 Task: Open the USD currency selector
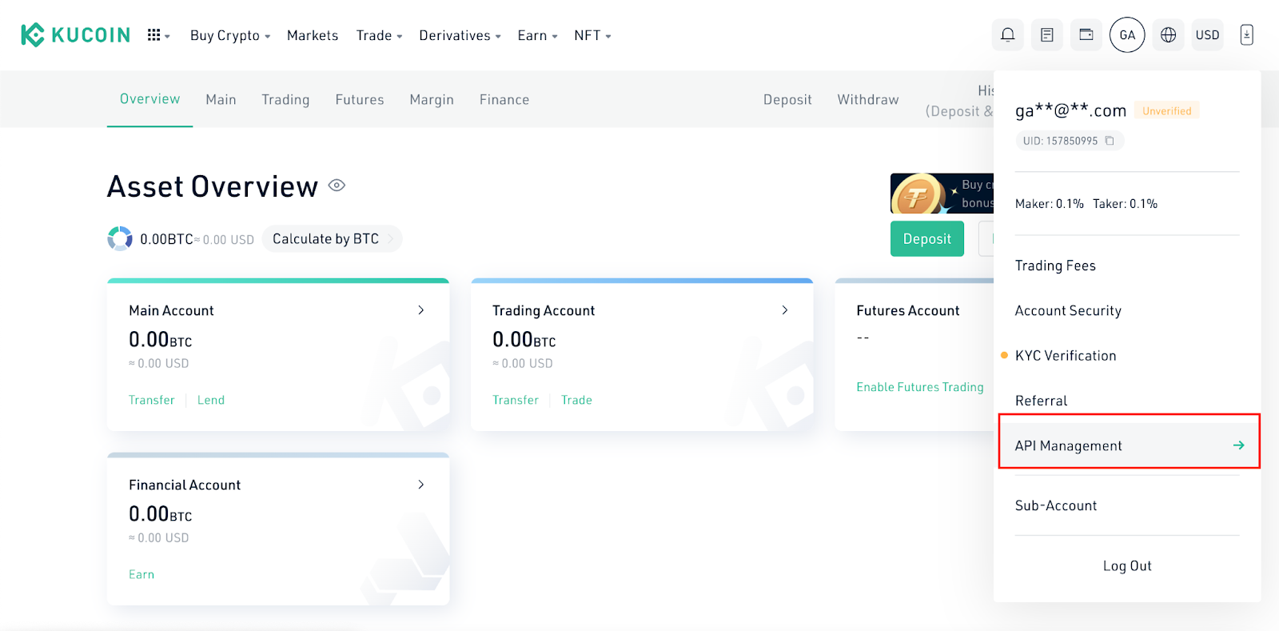click(x=1207, y=34)
